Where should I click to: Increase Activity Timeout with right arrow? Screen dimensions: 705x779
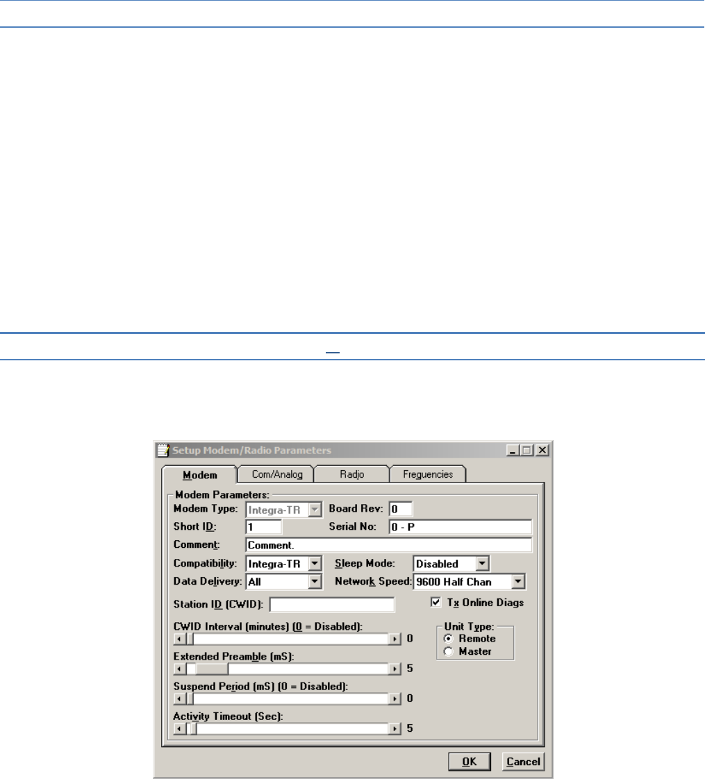pos(395,728)
